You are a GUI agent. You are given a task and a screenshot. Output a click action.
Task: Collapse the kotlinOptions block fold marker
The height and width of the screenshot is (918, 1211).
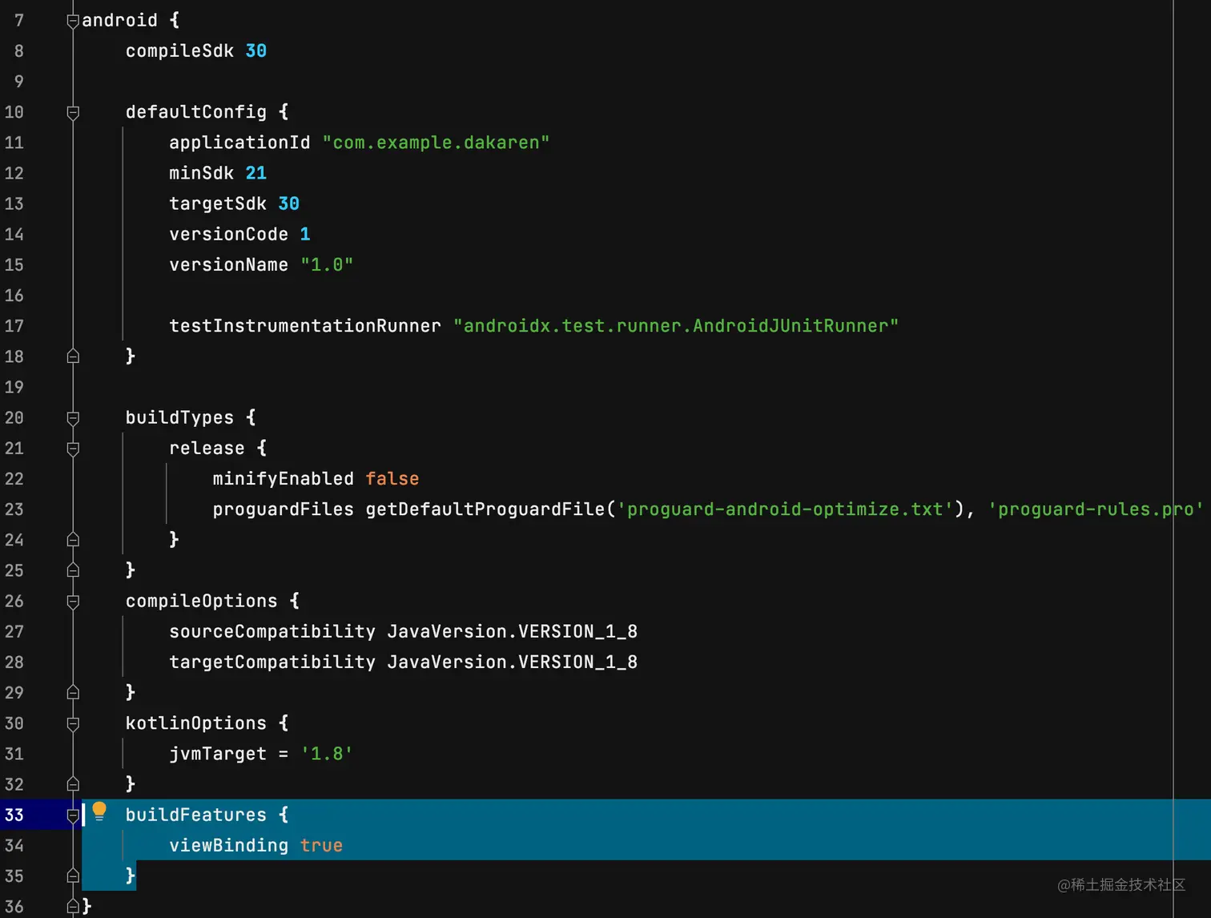tap(73, 724)
